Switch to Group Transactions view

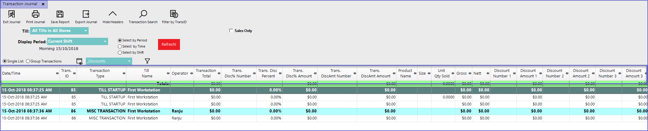(28, 61)
